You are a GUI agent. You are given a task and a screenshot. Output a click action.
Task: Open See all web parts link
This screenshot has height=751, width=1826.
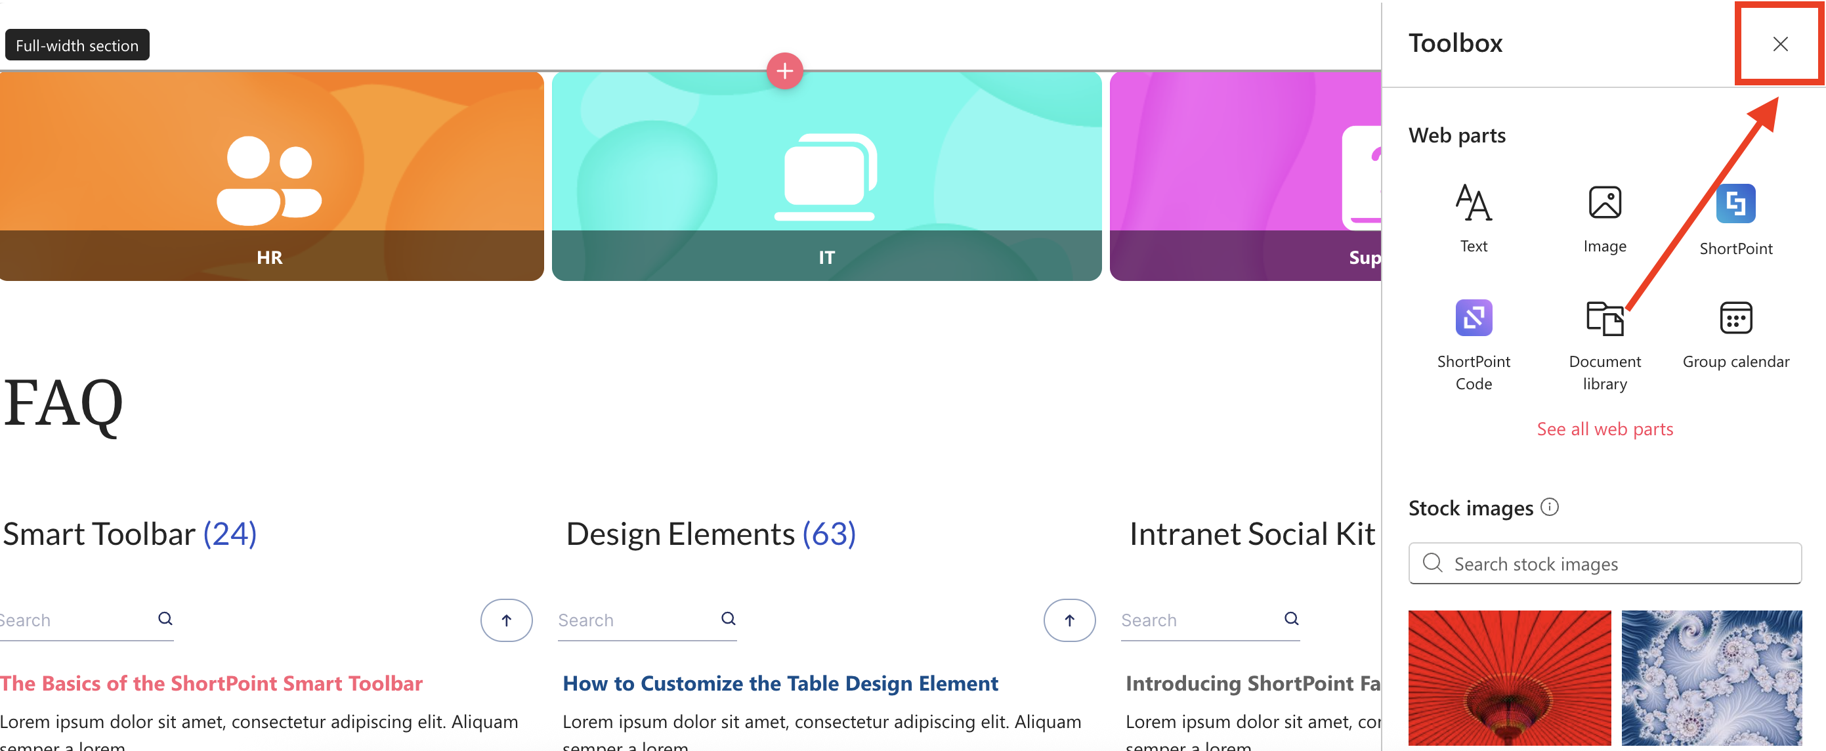point(1604,429)
